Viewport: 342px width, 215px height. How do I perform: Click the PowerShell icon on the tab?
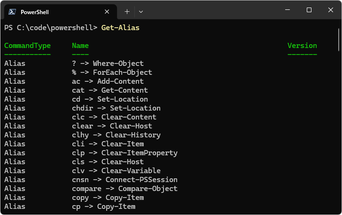[12, 12]
